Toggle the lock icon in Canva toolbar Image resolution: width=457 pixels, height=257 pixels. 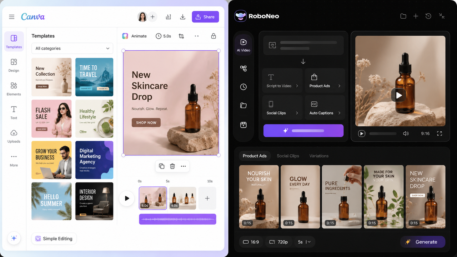coord(214,36)
